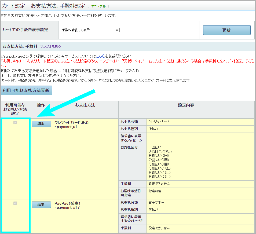Click 編集 for PayPay(残高)
The image size is (256, 234).
coord(41,204)
